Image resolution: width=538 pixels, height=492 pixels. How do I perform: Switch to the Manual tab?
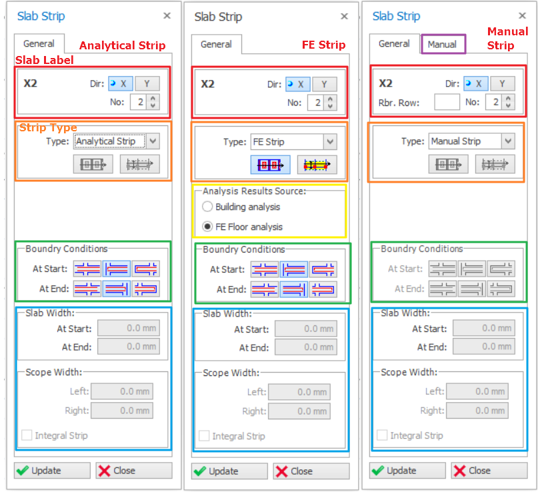[443, 44]
